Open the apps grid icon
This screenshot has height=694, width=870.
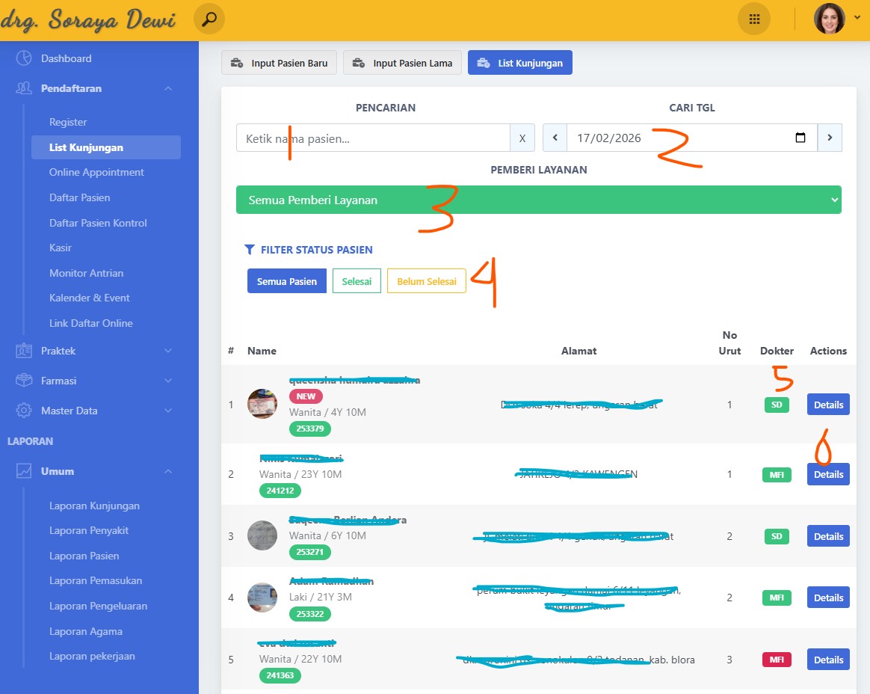point(753,19)
